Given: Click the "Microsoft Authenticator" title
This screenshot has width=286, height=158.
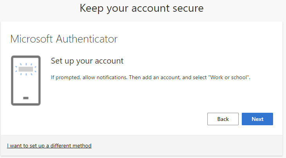Looking at the screenshot, I should 64,39.
